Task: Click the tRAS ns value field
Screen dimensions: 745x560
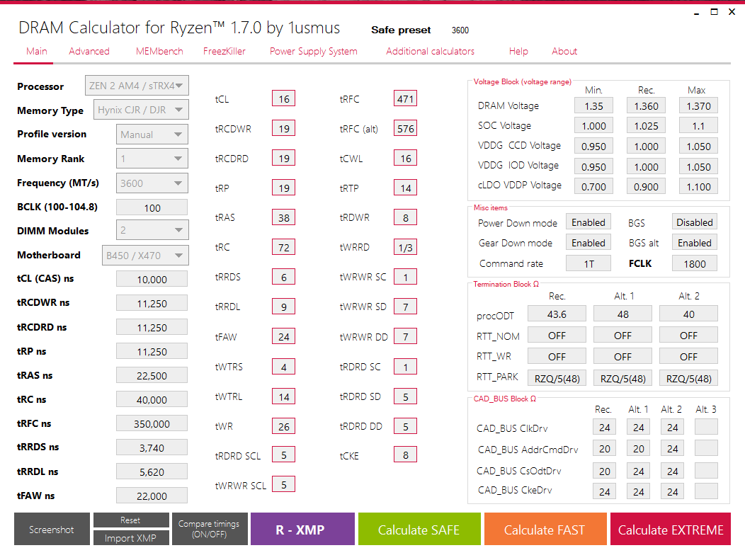Action: [152, 375]
